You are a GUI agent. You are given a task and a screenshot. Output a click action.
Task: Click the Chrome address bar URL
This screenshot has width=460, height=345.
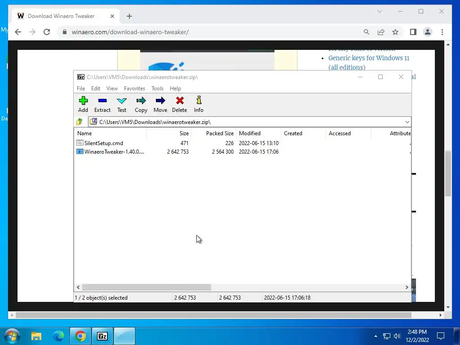(x=130, y=32)
